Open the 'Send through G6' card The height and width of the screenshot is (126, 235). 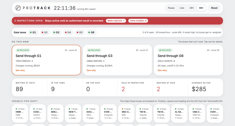(188, 60)
